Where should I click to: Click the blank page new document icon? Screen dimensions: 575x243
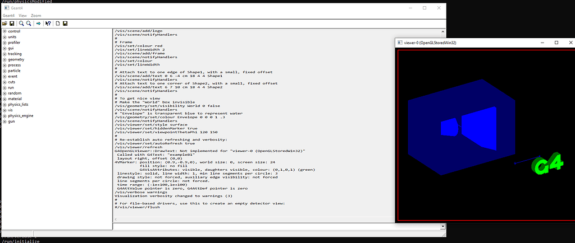point(58,24)
